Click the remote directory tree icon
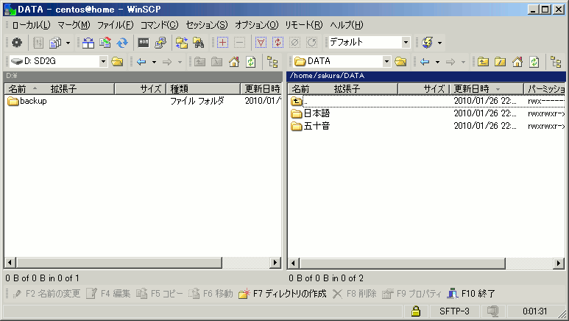The image size is (569, 321). pyautogui.click(x=556, y=62)
